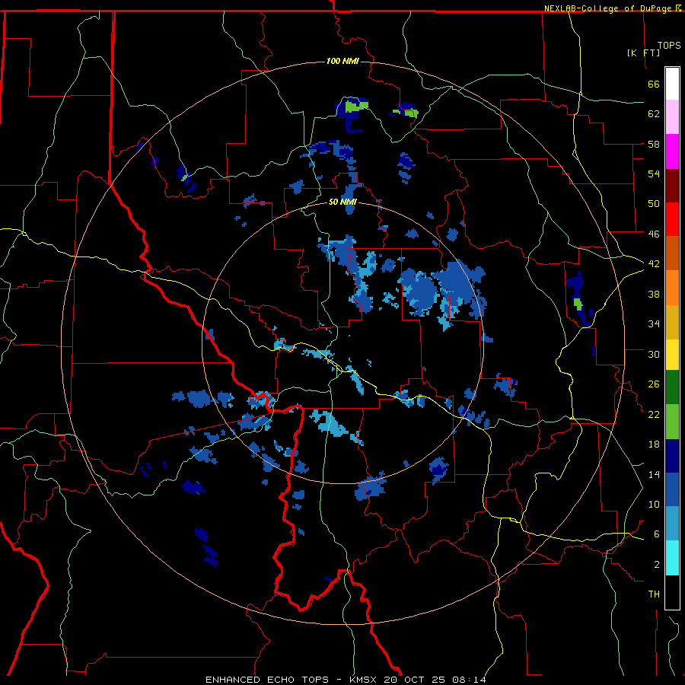Viewport: 685px width, 685px height.
Task: Click the black TH band at legend bottom
Action: (x=672, y=592)
